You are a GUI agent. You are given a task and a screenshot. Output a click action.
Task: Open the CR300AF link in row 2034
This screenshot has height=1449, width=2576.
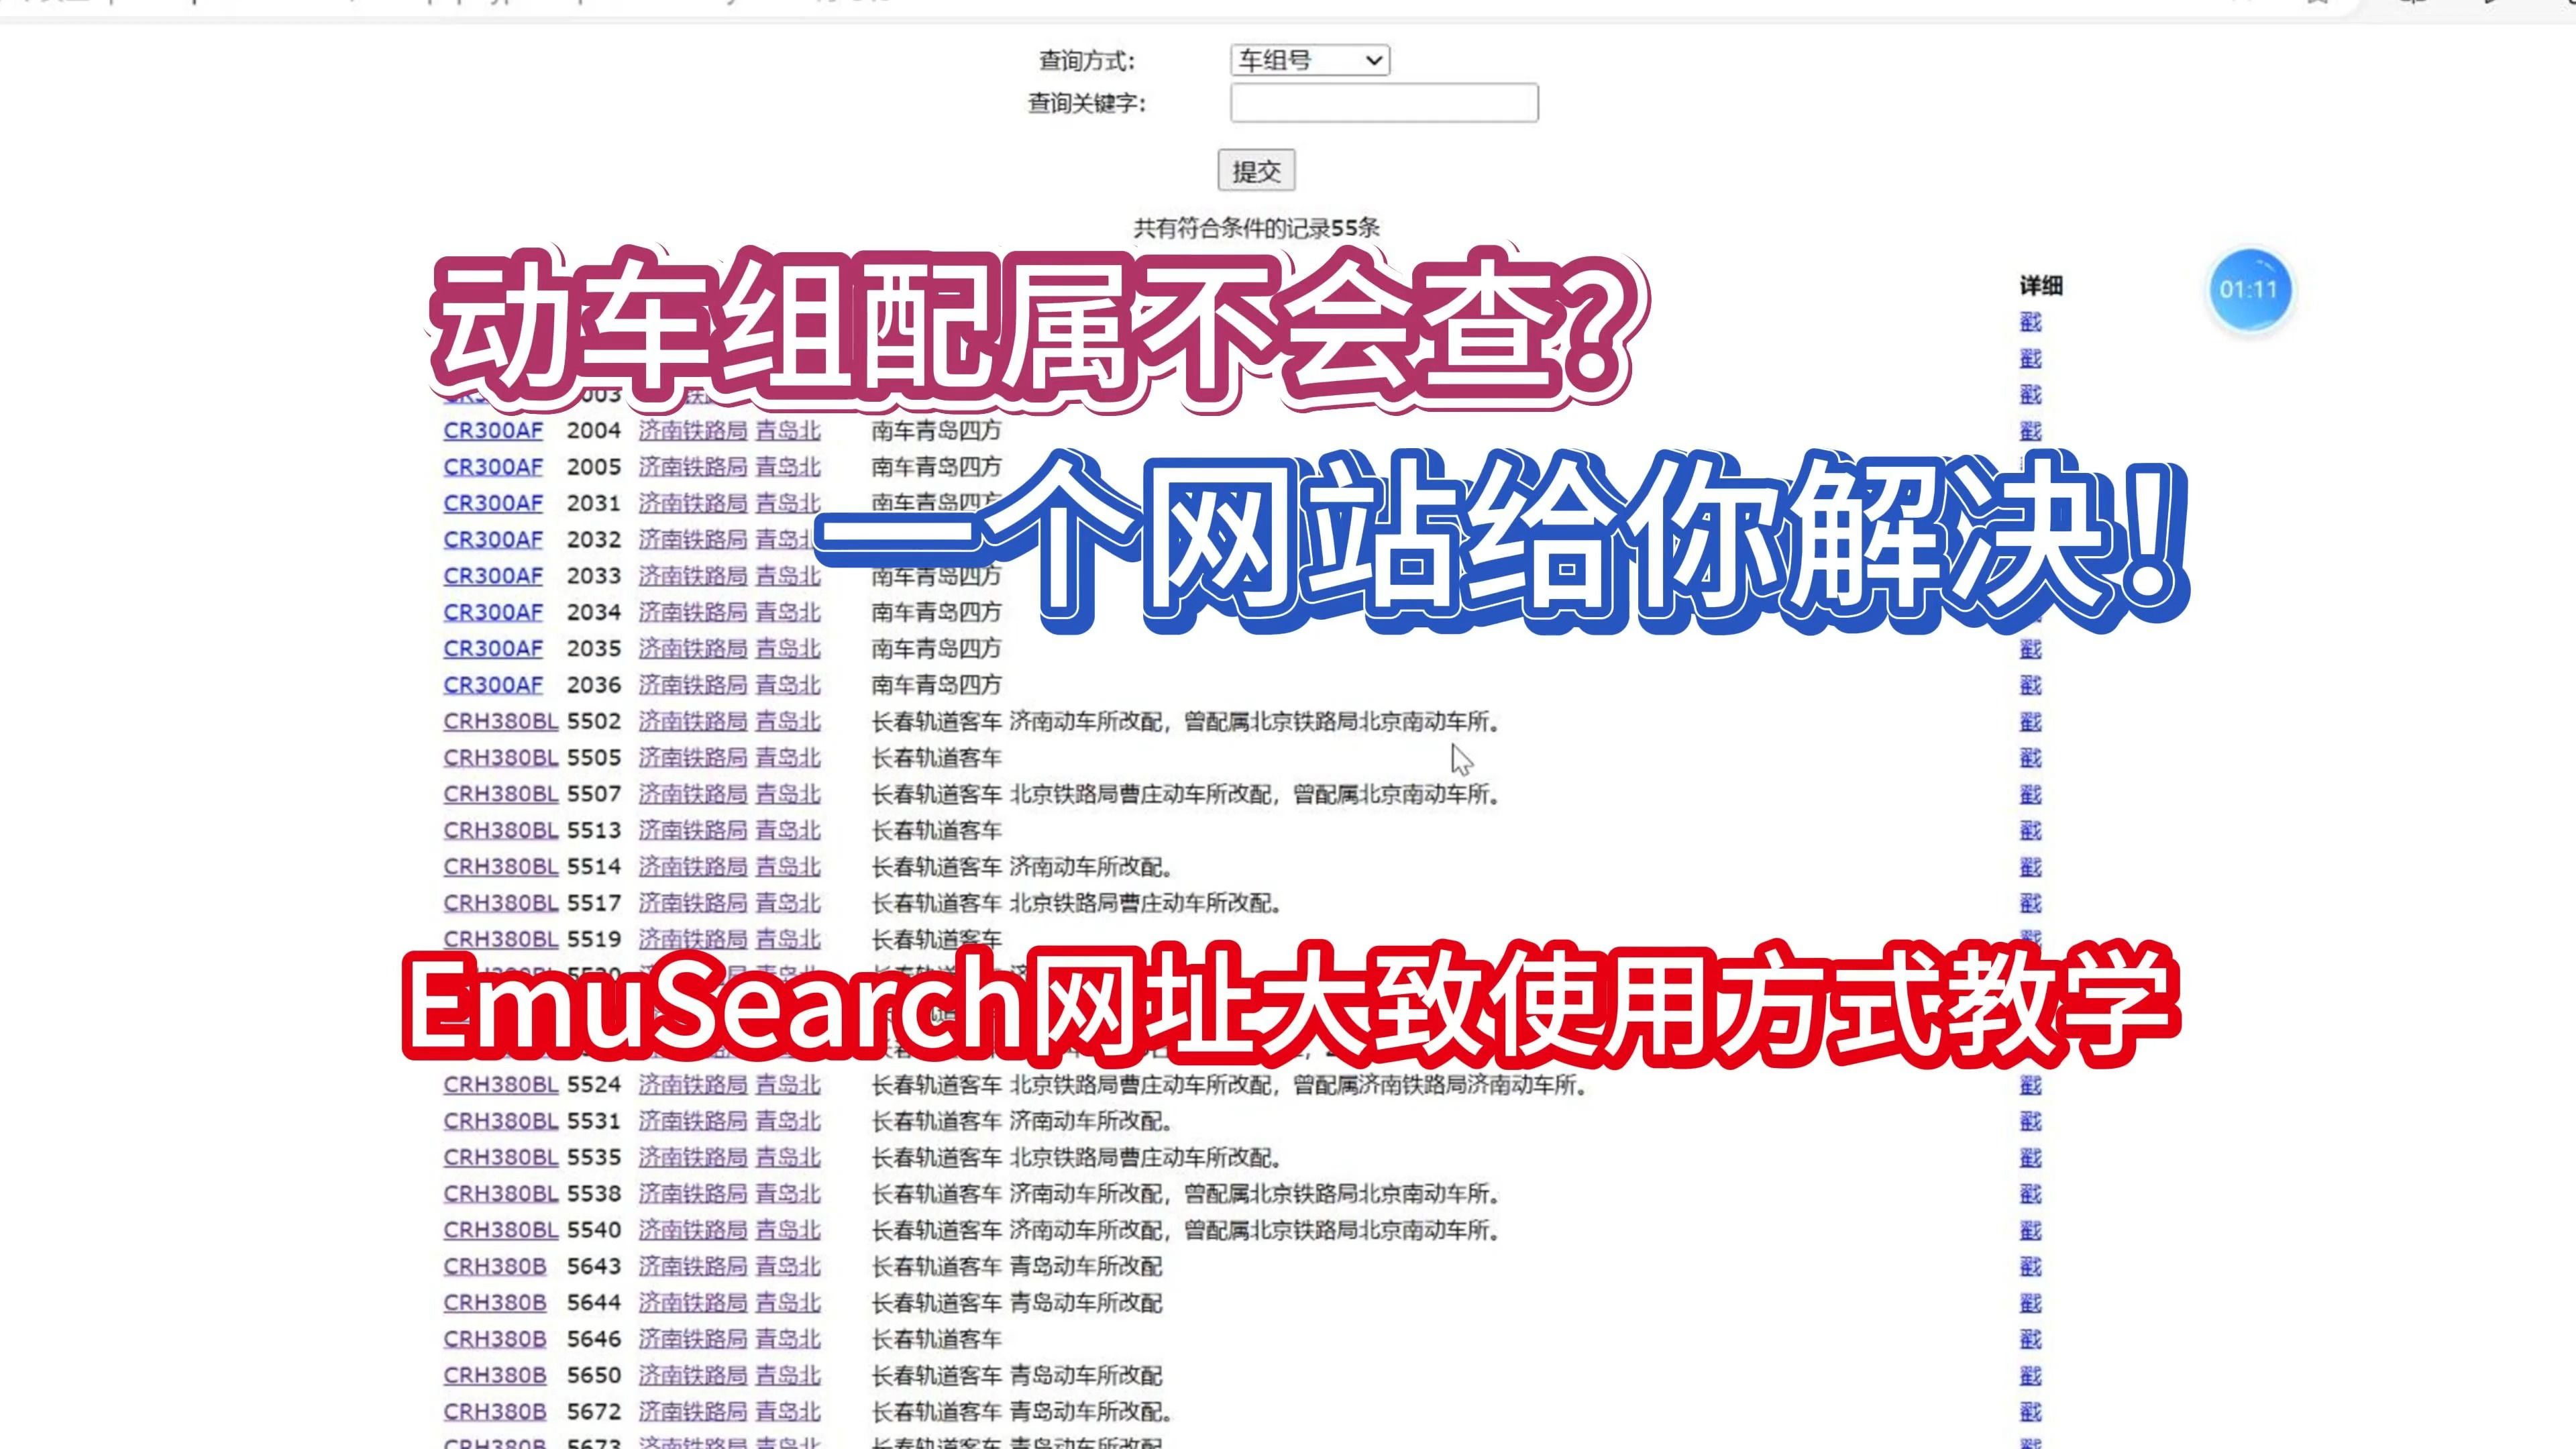pos(493,612)
